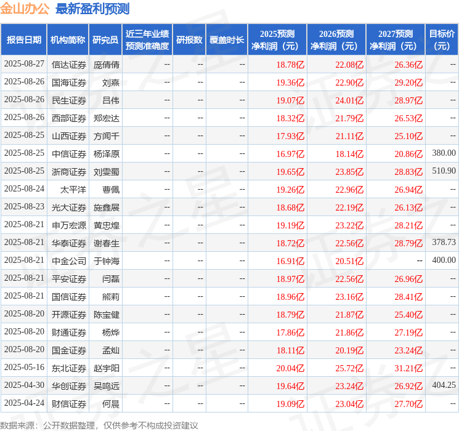Click the 研报数 column header
This screenshot has height=431, width=459.
point(189,40)
